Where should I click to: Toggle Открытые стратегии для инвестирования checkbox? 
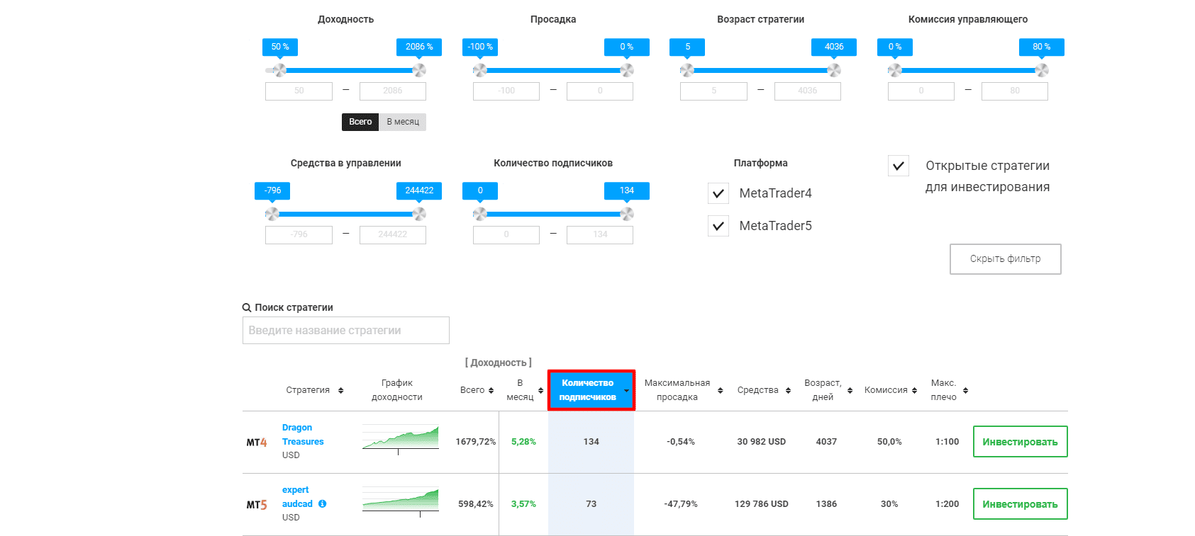[899, 166]
